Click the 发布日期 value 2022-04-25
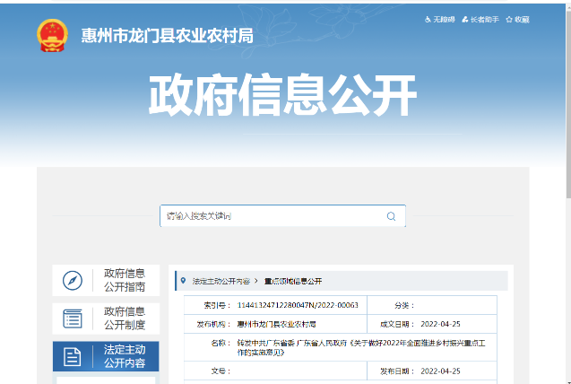Screen dimensions: 571x384 [440, 371]
